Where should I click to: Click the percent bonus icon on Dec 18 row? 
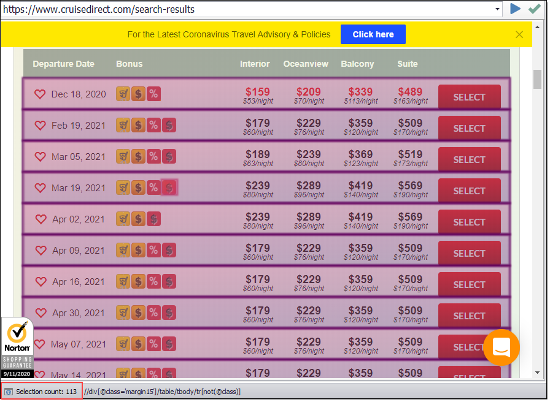coord(153,93)
